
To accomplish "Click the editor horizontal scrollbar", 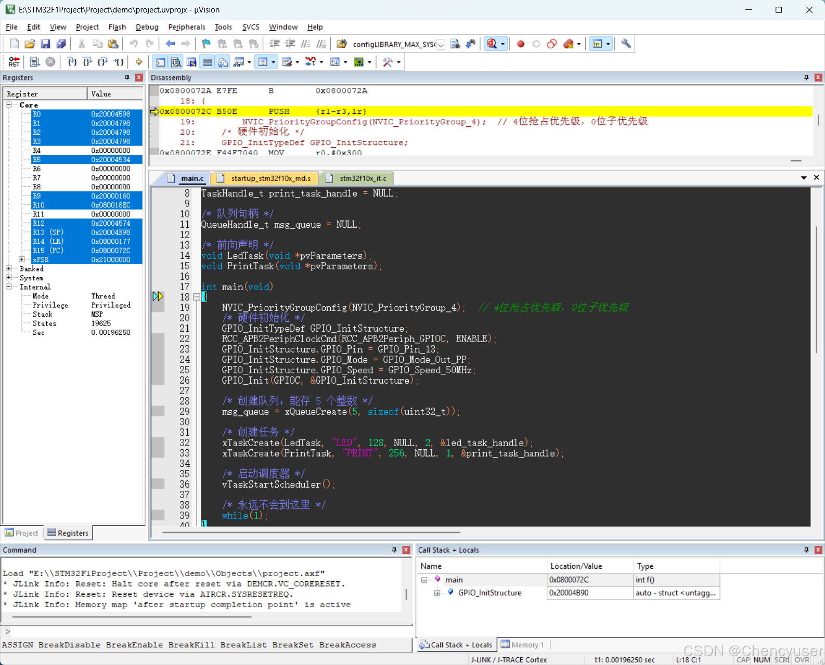I will point(311,532).
